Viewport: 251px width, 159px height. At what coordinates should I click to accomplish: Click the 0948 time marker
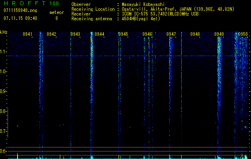click(x=195, y=34)
